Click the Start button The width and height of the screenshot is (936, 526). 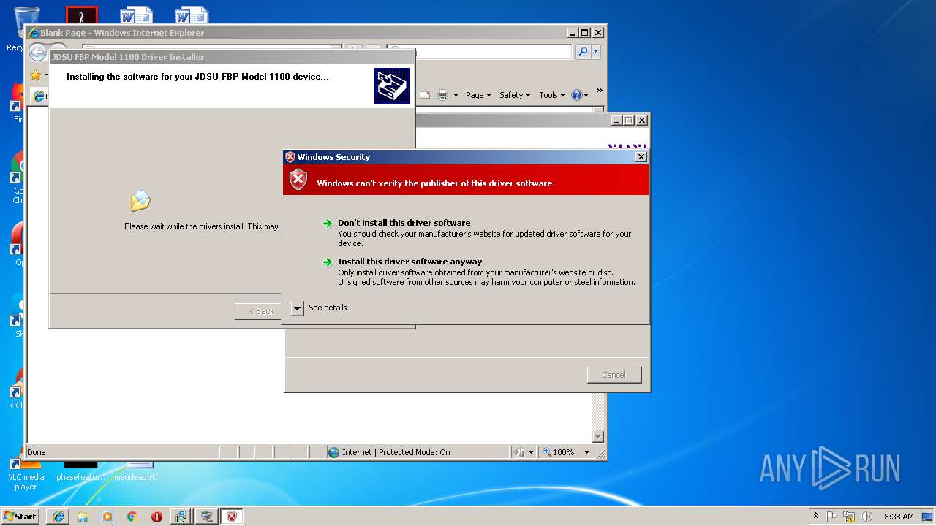[x=20, y=517]
